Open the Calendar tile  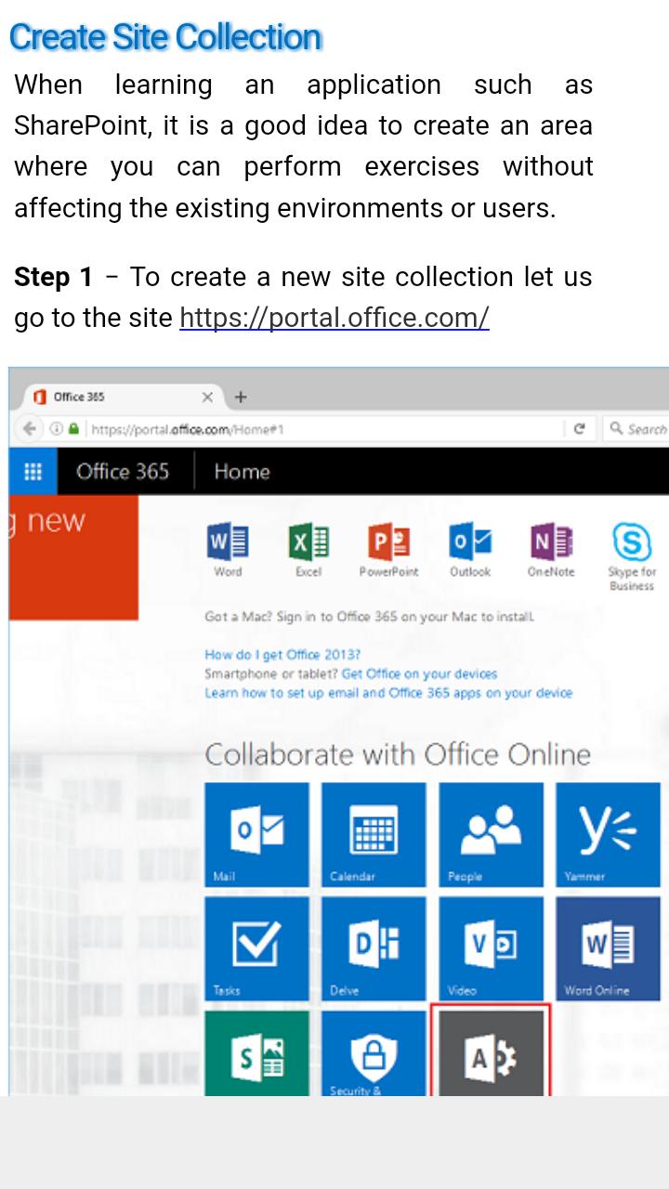click(374, 834)
